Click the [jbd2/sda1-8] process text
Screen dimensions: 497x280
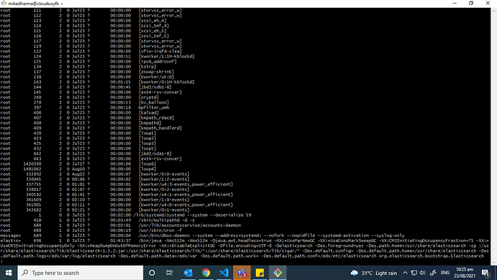coord(155,153)
